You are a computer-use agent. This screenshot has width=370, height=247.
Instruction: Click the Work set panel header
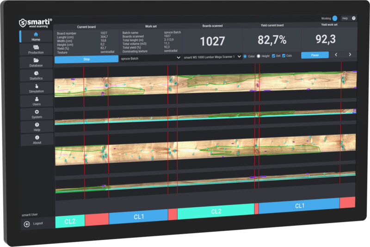pyautogui.click(x=151, y=26)
